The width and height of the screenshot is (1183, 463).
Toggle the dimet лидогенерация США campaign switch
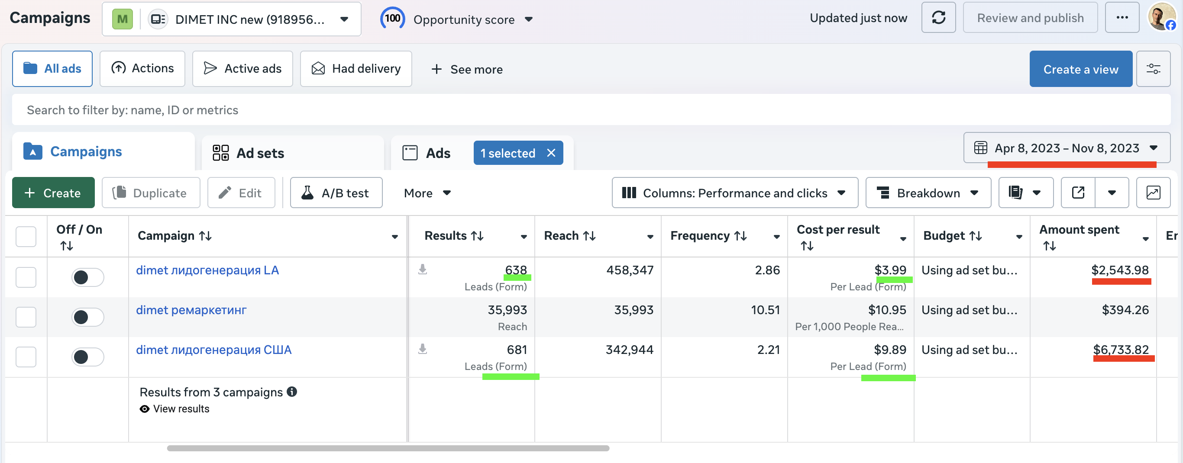87,357
